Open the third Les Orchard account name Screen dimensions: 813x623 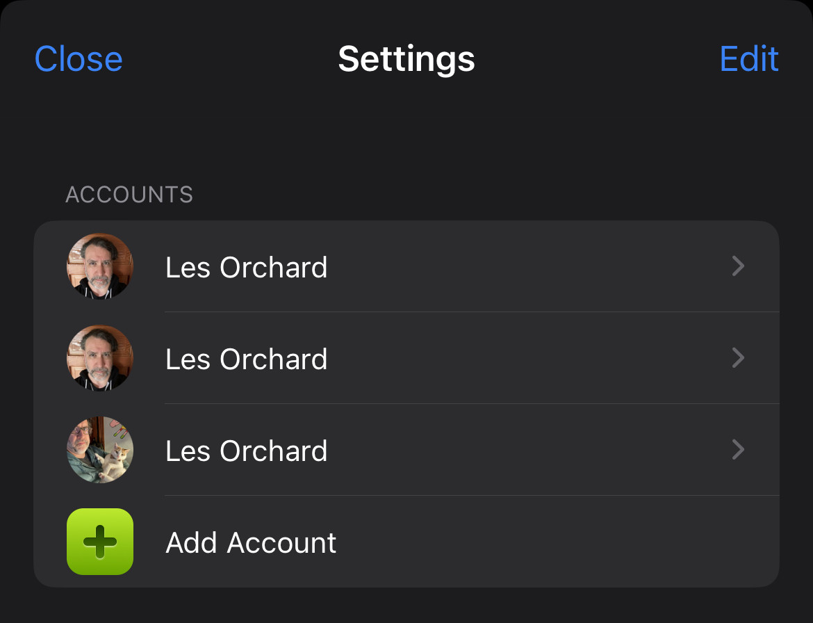tap(246, 451)
